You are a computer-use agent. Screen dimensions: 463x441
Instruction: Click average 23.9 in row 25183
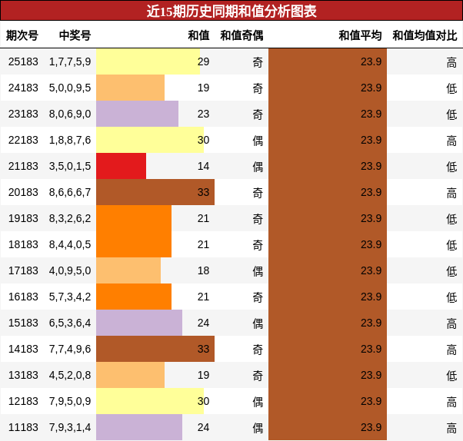[x=371, y=61]
